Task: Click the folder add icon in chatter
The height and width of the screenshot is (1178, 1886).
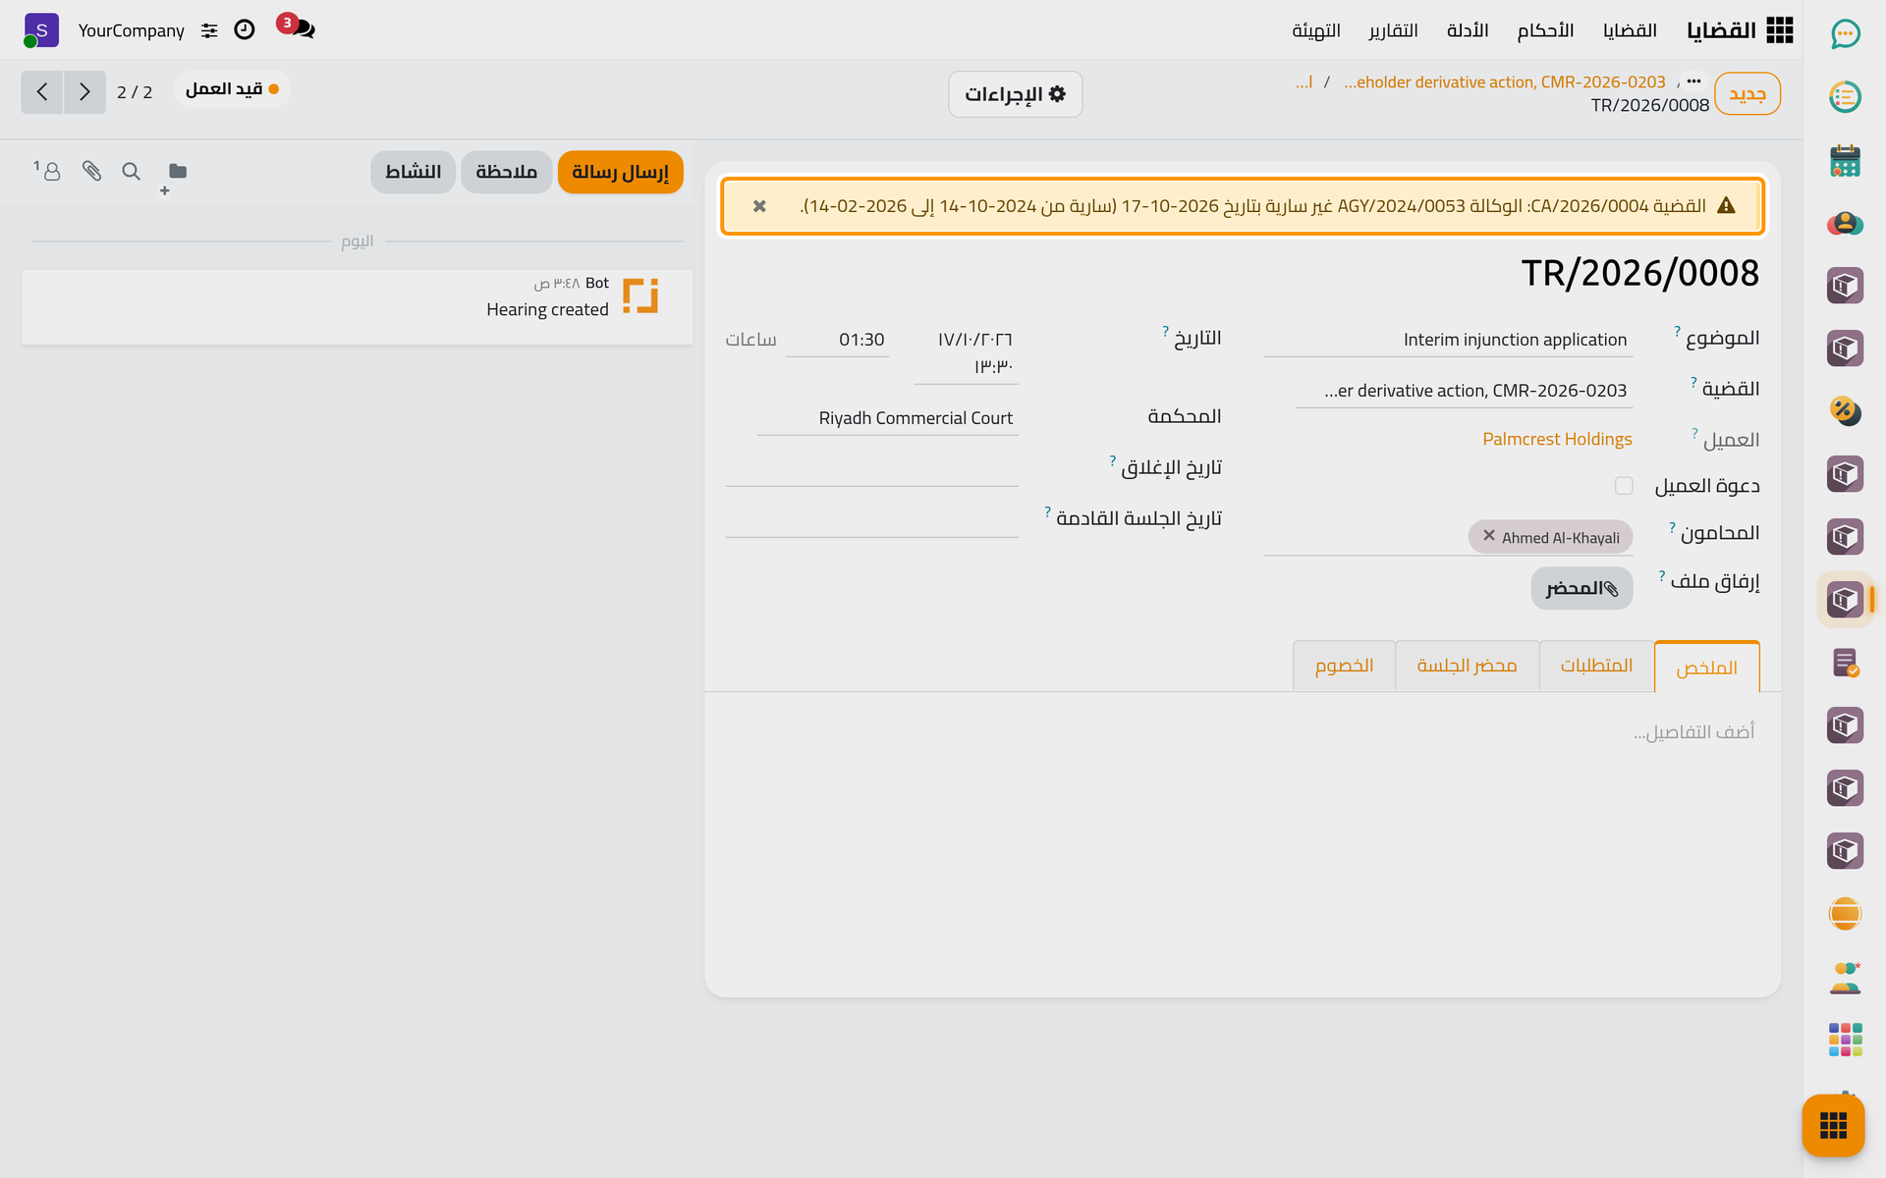Action: [174, 177]
